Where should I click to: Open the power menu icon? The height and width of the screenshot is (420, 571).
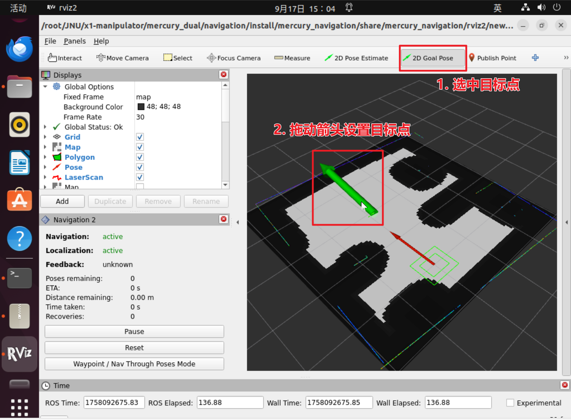556,8
